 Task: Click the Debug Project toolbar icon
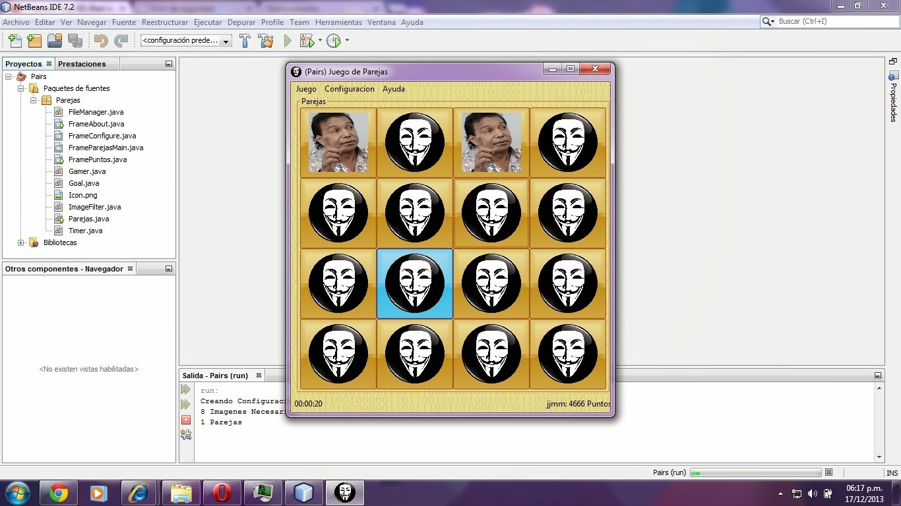pyautogui.click(x=307, y=40)
